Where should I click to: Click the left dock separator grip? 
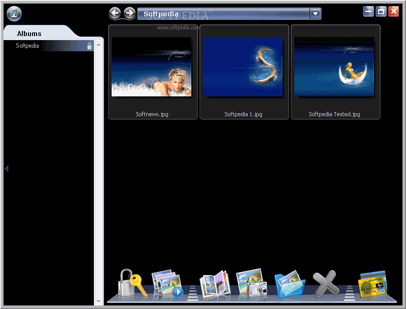click(193, 293)
